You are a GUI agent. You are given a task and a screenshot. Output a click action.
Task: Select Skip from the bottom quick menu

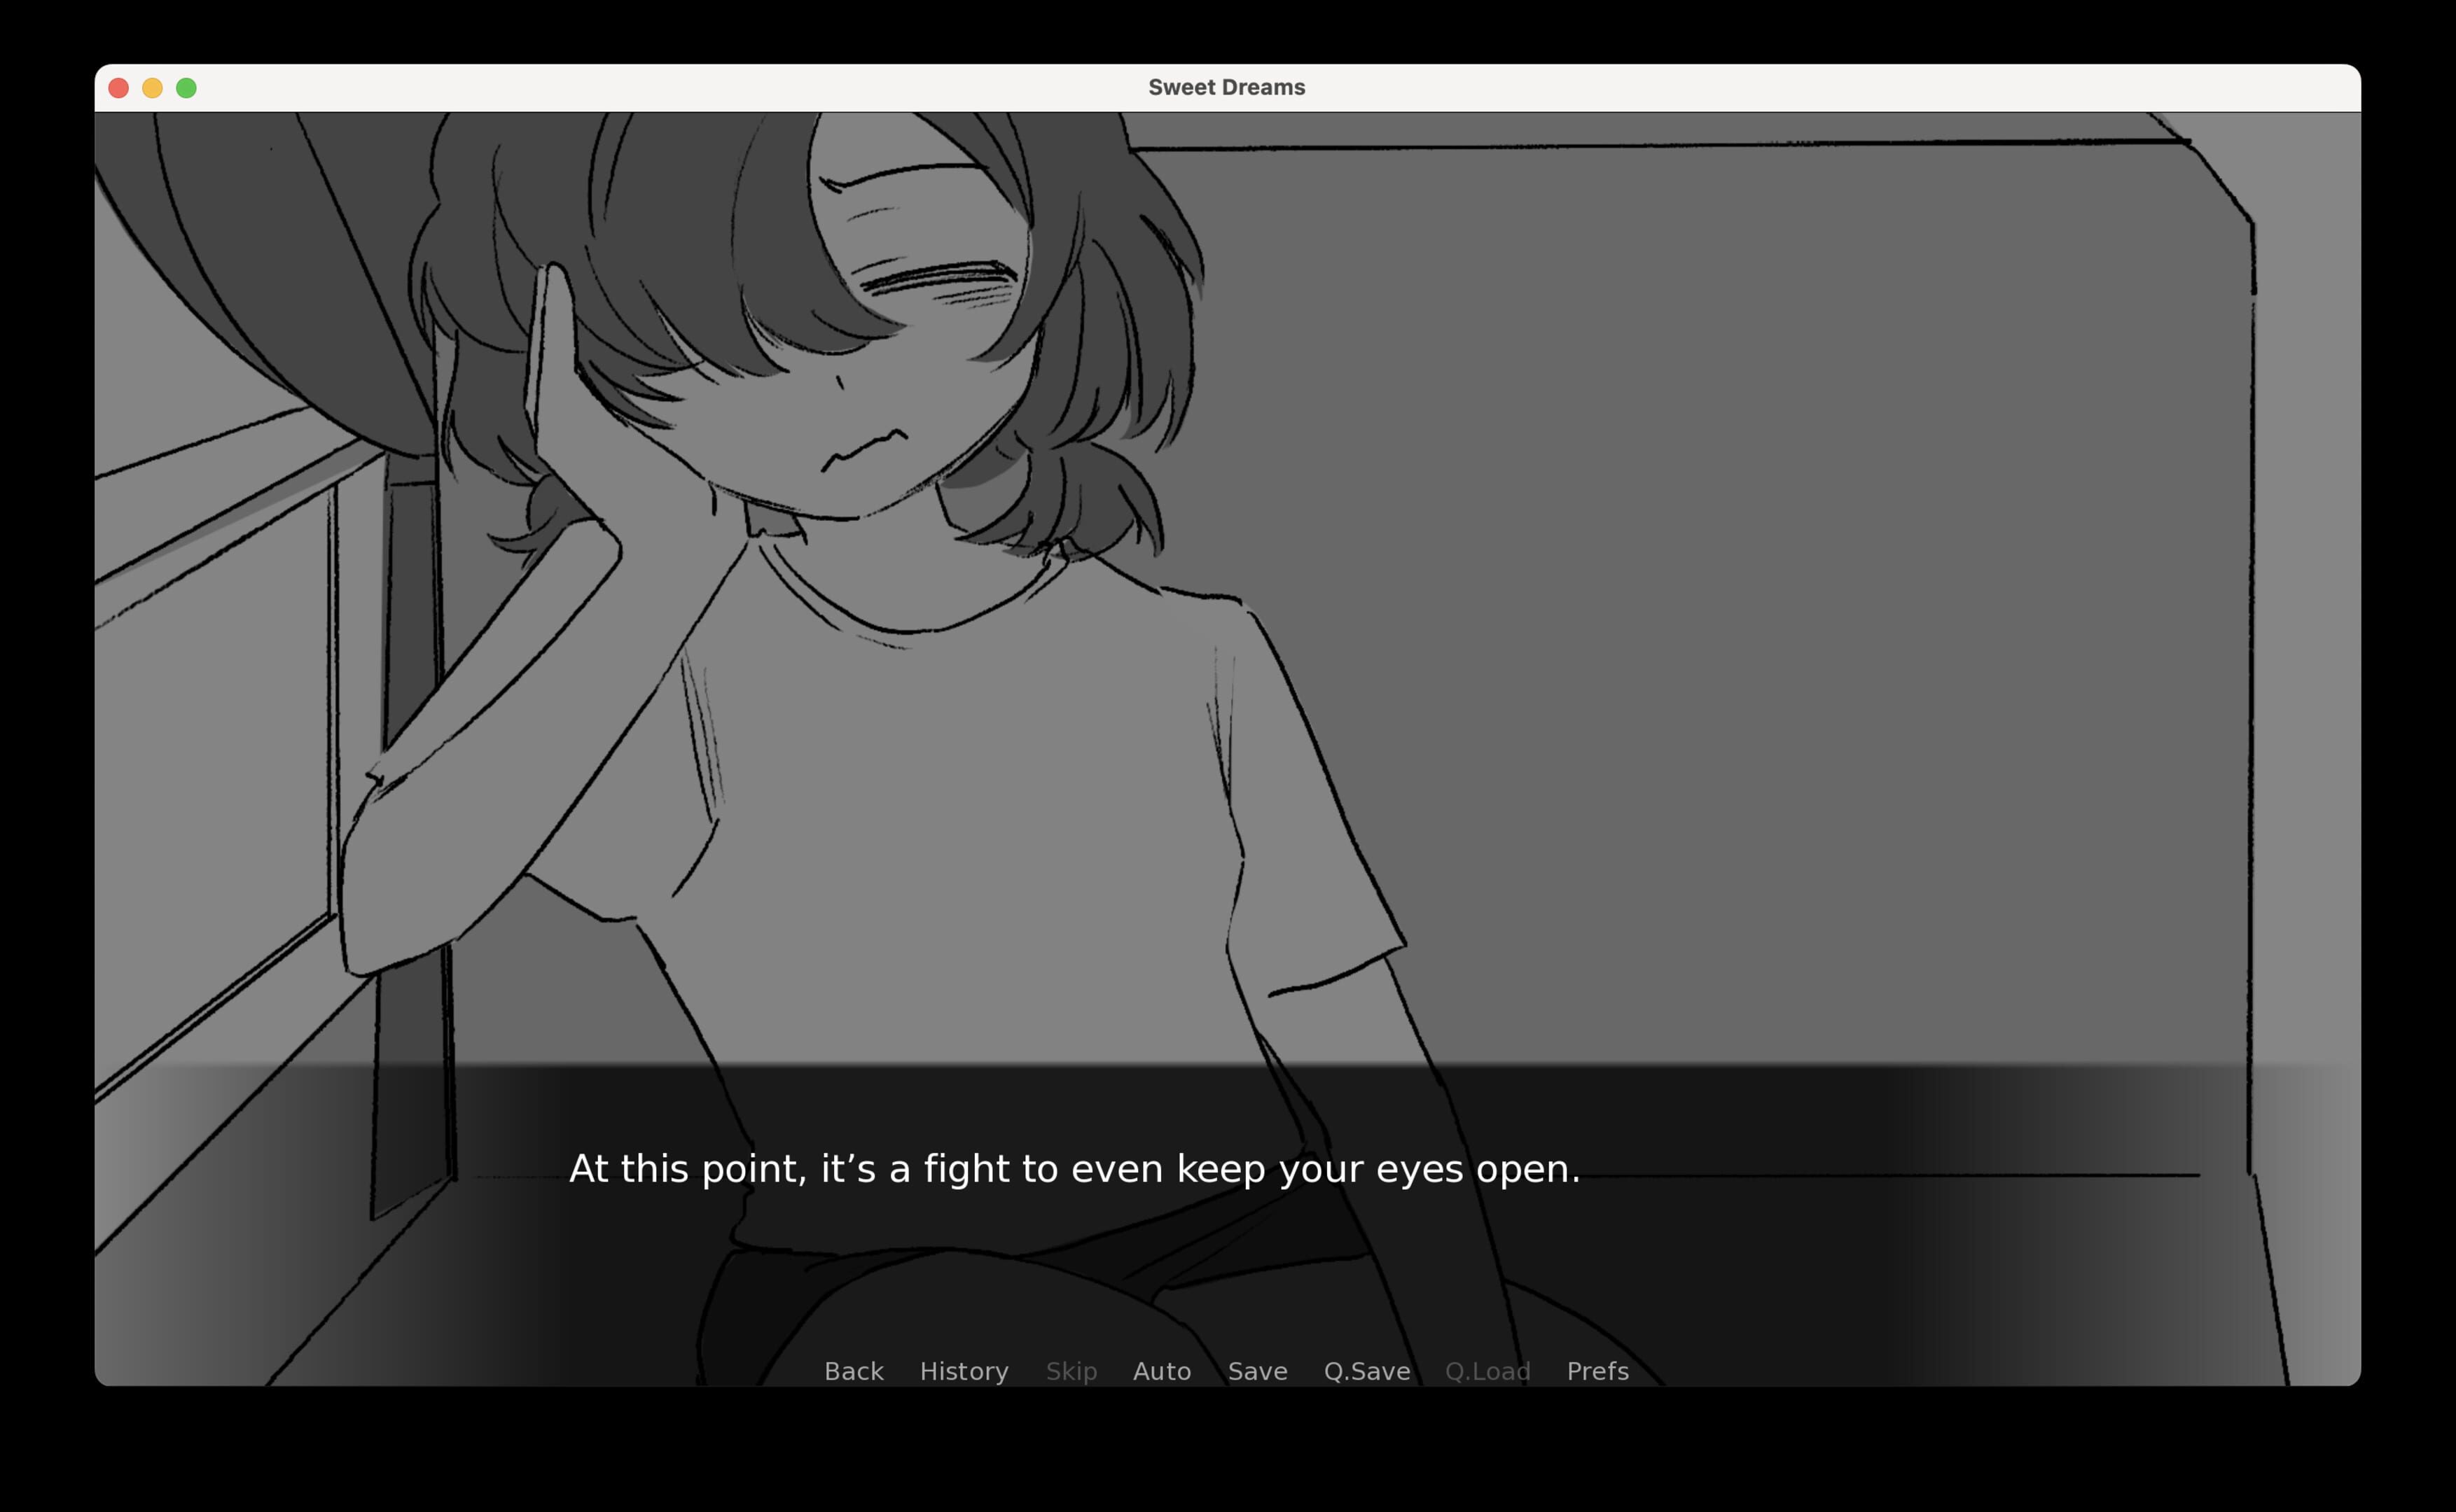(1071, 1371)
